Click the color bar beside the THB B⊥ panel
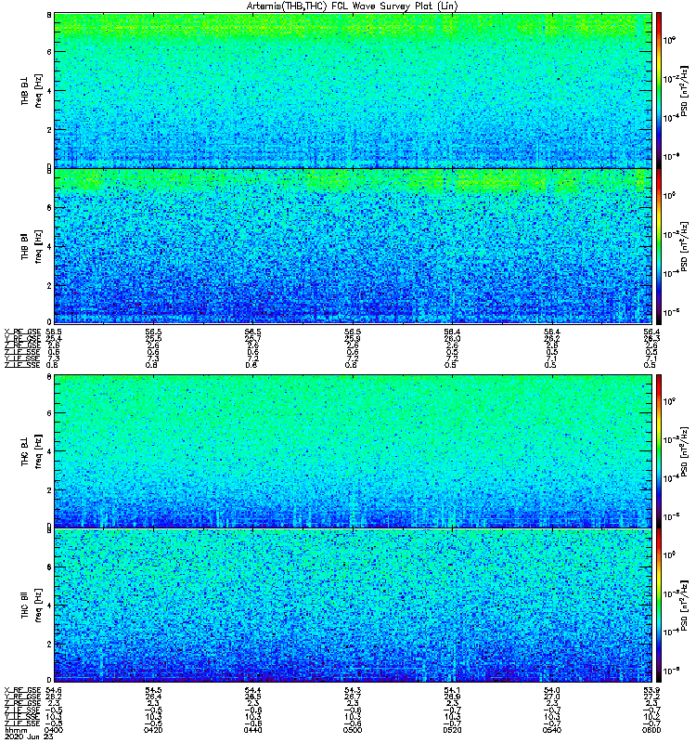696x743 pixels. (659, 90)
